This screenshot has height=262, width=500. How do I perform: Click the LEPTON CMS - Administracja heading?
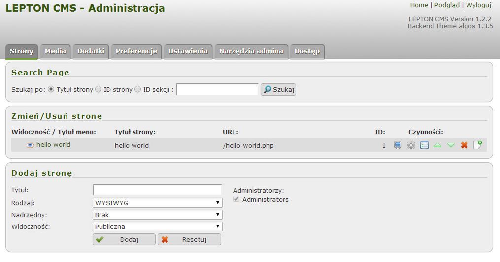click(x=85, y=8)
